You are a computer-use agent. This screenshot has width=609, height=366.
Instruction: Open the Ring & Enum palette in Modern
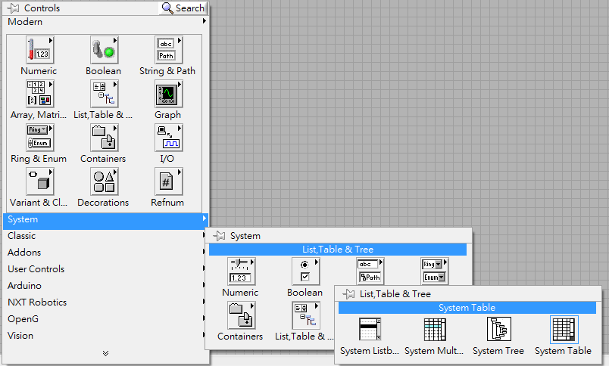[39, 138]
